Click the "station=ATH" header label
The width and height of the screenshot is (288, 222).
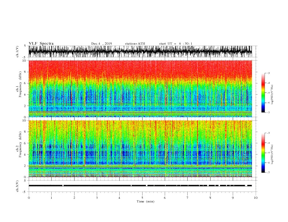[x=135, y=44]
